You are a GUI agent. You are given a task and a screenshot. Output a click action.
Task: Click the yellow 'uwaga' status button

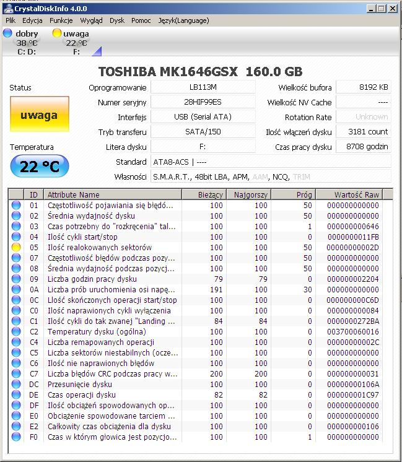pyautogui.click(x=40, y=114)
